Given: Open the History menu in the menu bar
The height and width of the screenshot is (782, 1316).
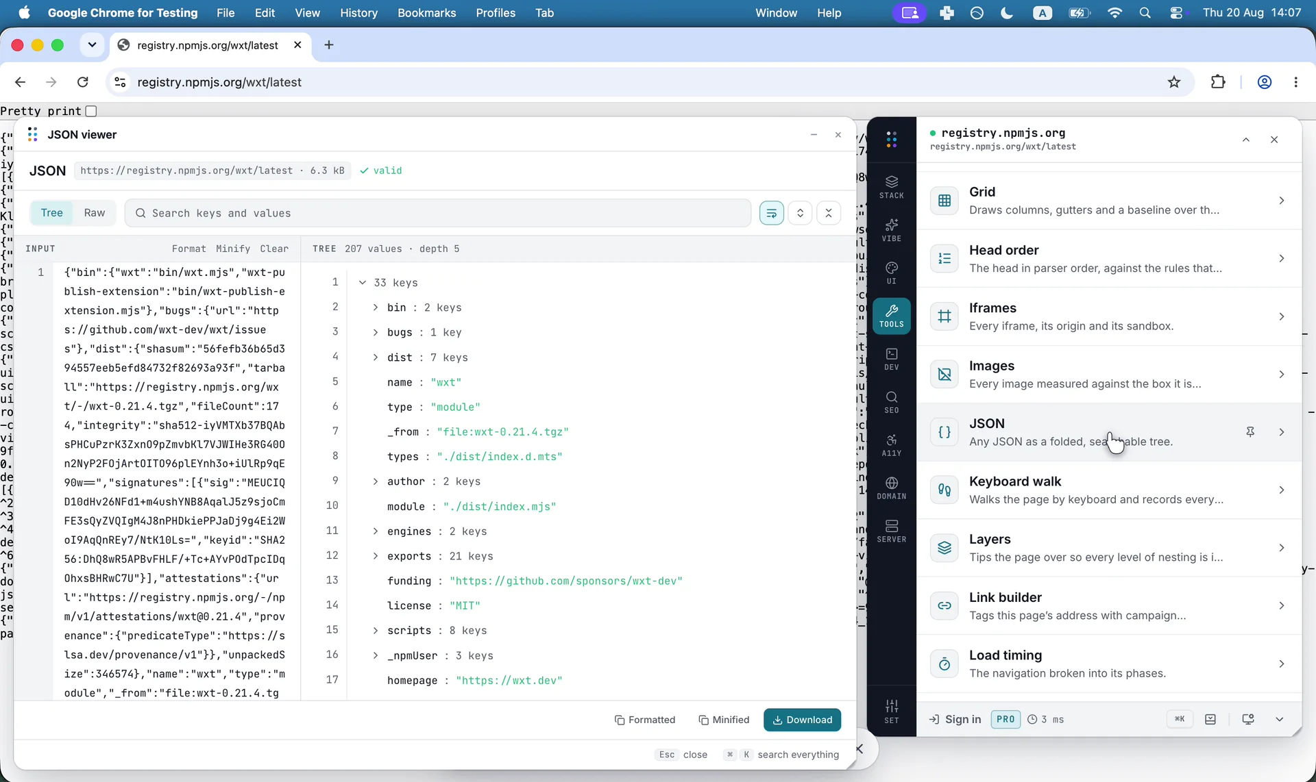Looking at the screenshot, I should point(359,13).
